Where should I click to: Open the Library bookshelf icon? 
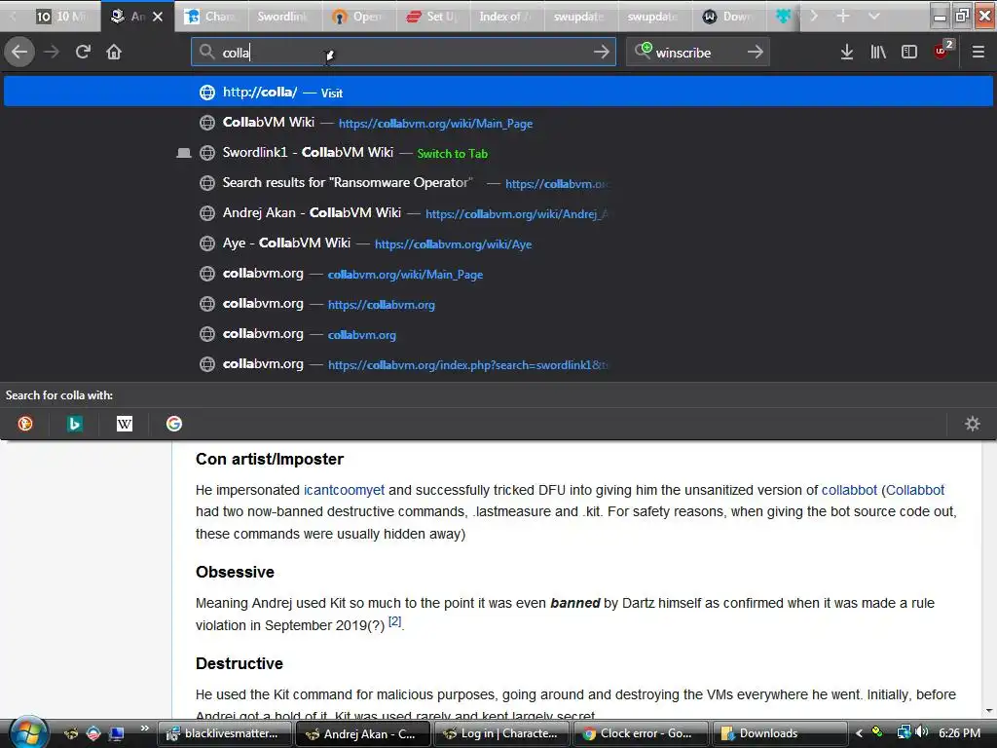click(878, 52)
